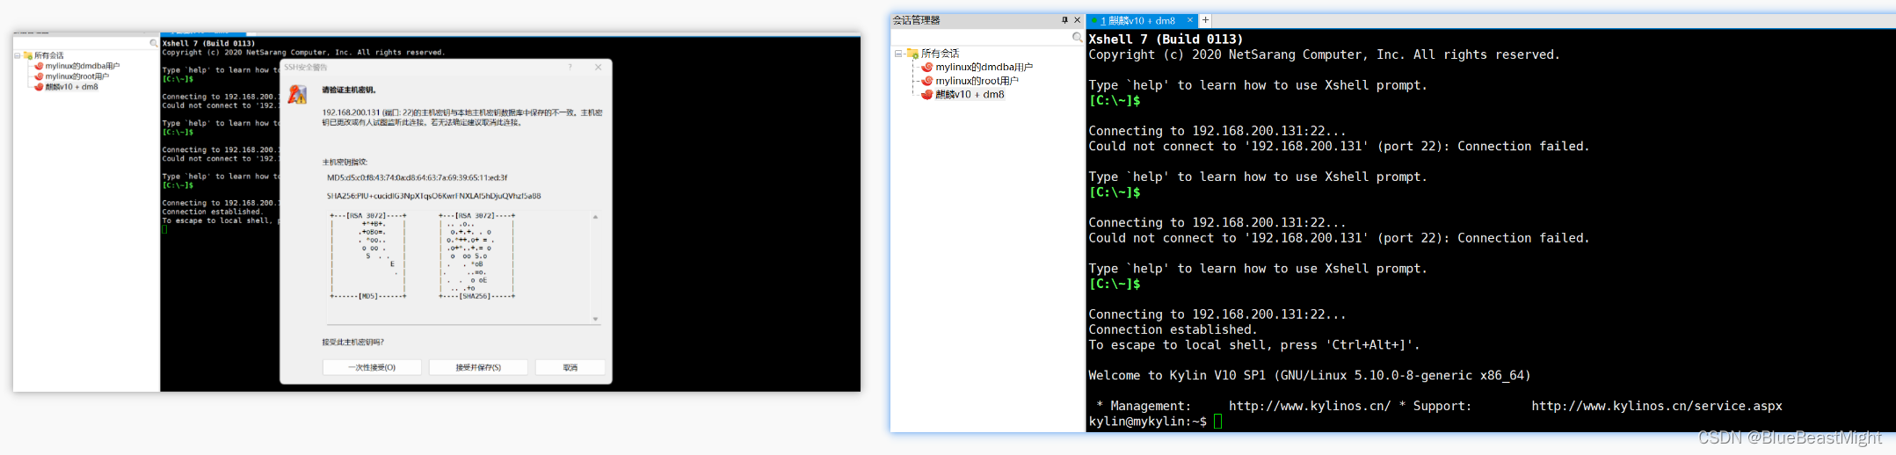The image size is (1896, 455).
Task: Click the search magnifier icon in left window
Action: pos(154,43)
